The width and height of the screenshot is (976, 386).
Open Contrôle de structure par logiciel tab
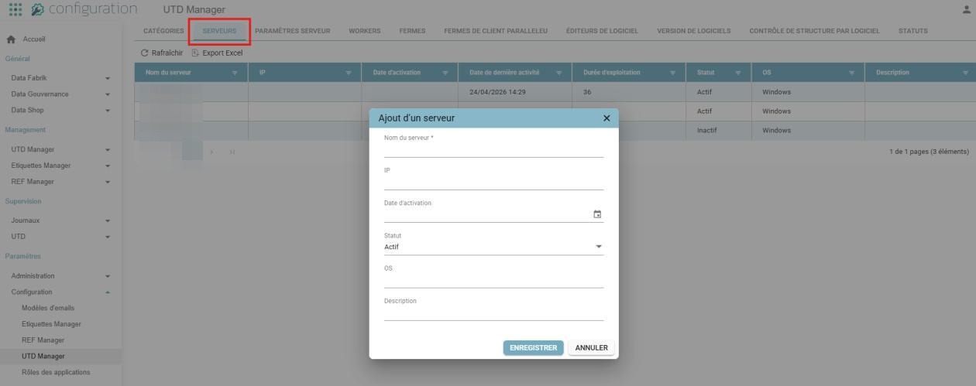pos(814,31)
